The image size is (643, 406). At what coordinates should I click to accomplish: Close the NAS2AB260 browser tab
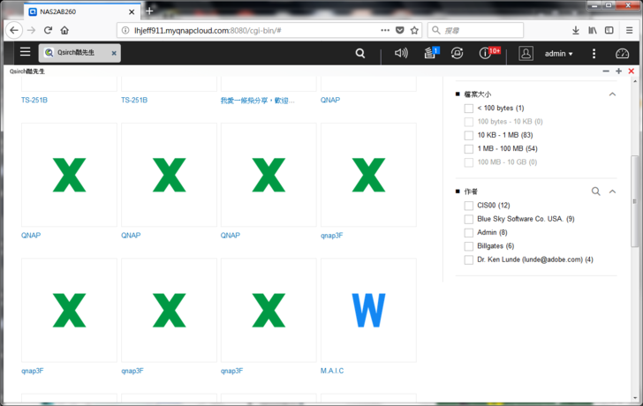[x=132, y=11]
